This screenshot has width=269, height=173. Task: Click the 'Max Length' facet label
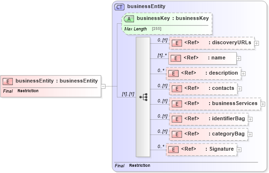tap(135, 29)
